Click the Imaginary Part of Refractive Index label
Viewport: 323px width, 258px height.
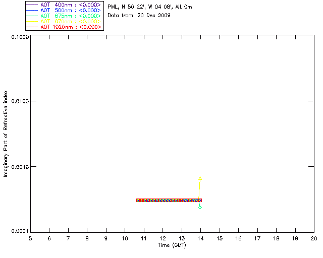click(6, 134)
